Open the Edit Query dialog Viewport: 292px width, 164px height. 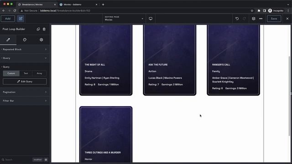pyautogui.click(x=25, y=82)
